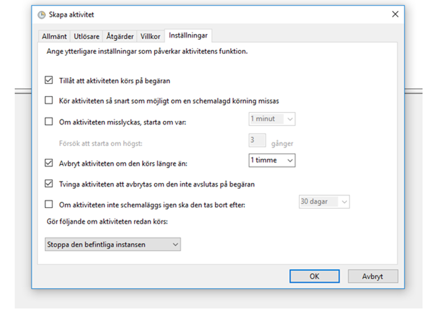Open the '1 minut' restart interval dropdown

272,119
